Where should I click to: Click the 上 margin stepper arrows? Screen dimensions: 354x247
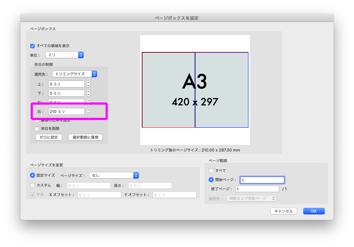point(88,84)
